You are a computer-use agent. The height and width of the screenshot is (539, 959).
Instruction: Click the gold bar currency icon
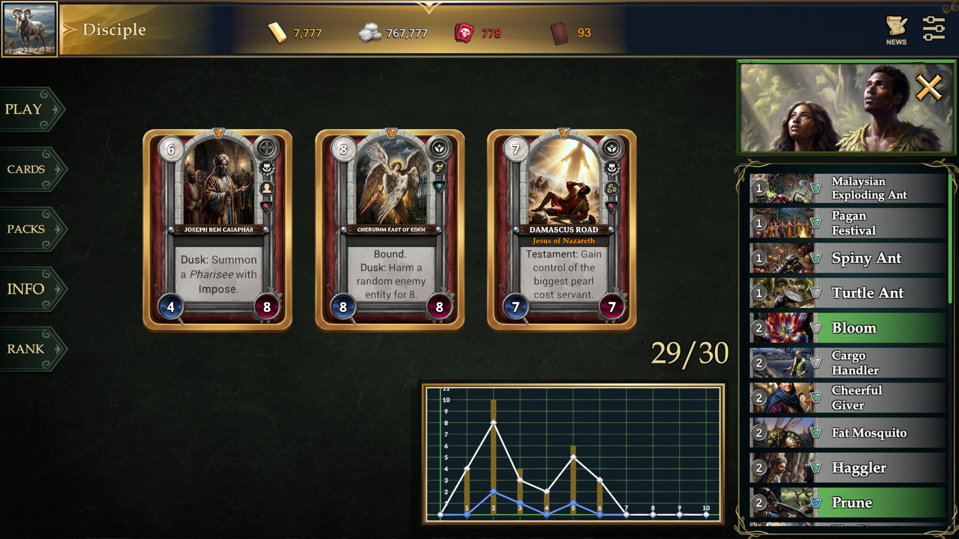(277, 33)
